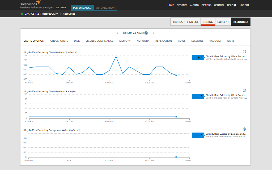
Task: Click the Tuning button
Action: coord(208,22)
